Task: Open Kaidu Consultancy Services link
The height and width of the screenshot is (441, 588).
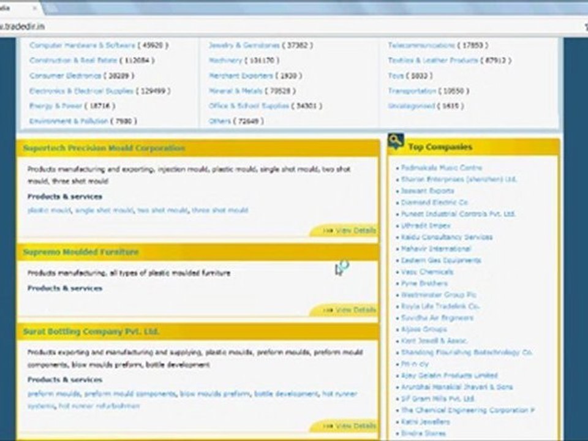Action: tap(447, 238)
